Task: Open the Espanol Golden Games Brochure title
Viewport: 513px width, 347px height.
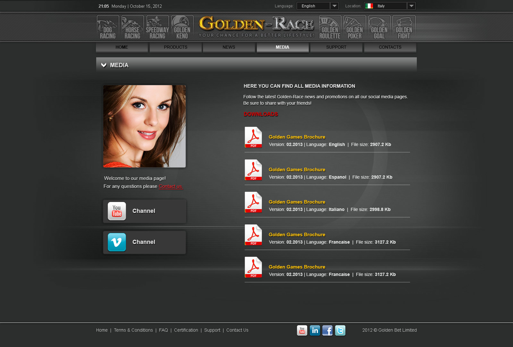Action: (297, 170)
